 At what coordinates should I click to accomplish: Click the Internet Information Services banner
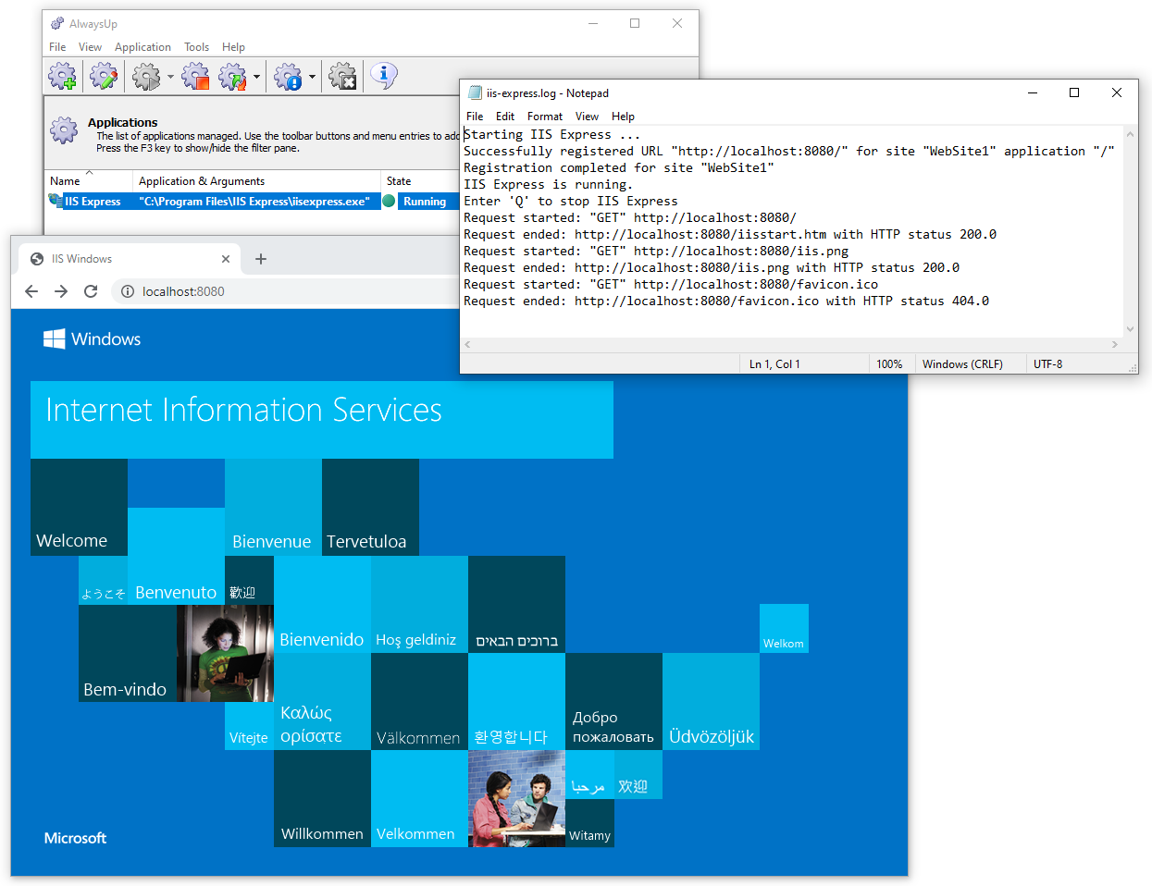point(322,420)
